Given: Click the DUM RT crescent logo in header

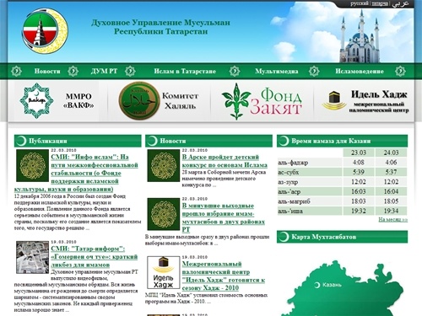Looking at the screenshot, I should (45, 31).
